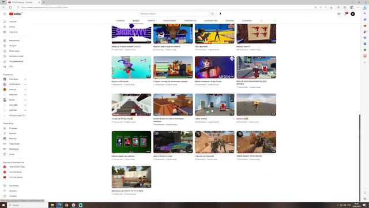This screenshot has width=369, height=208.
Task: Click the title under SMOKYYY thumbnail
Action: click(x=126, y=47)
